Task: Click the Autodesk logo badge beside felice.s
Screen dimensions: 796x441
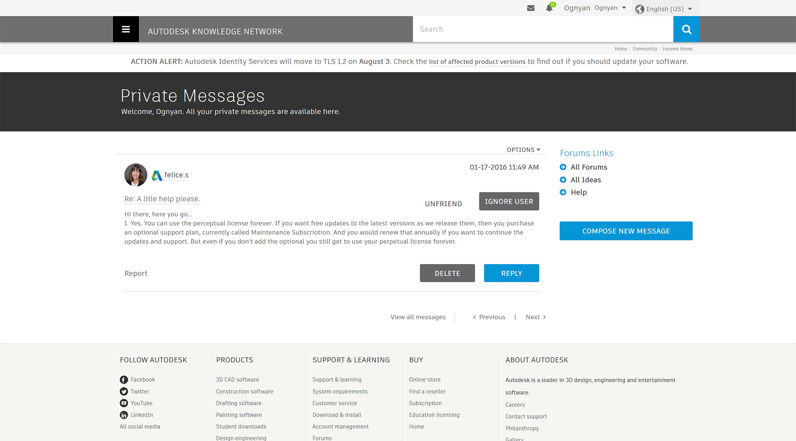Action: (157, 175)
